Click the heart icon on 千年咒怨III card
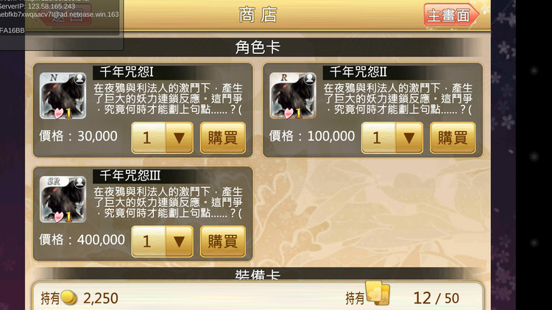The image size is (552, 310). coord(58,216)
